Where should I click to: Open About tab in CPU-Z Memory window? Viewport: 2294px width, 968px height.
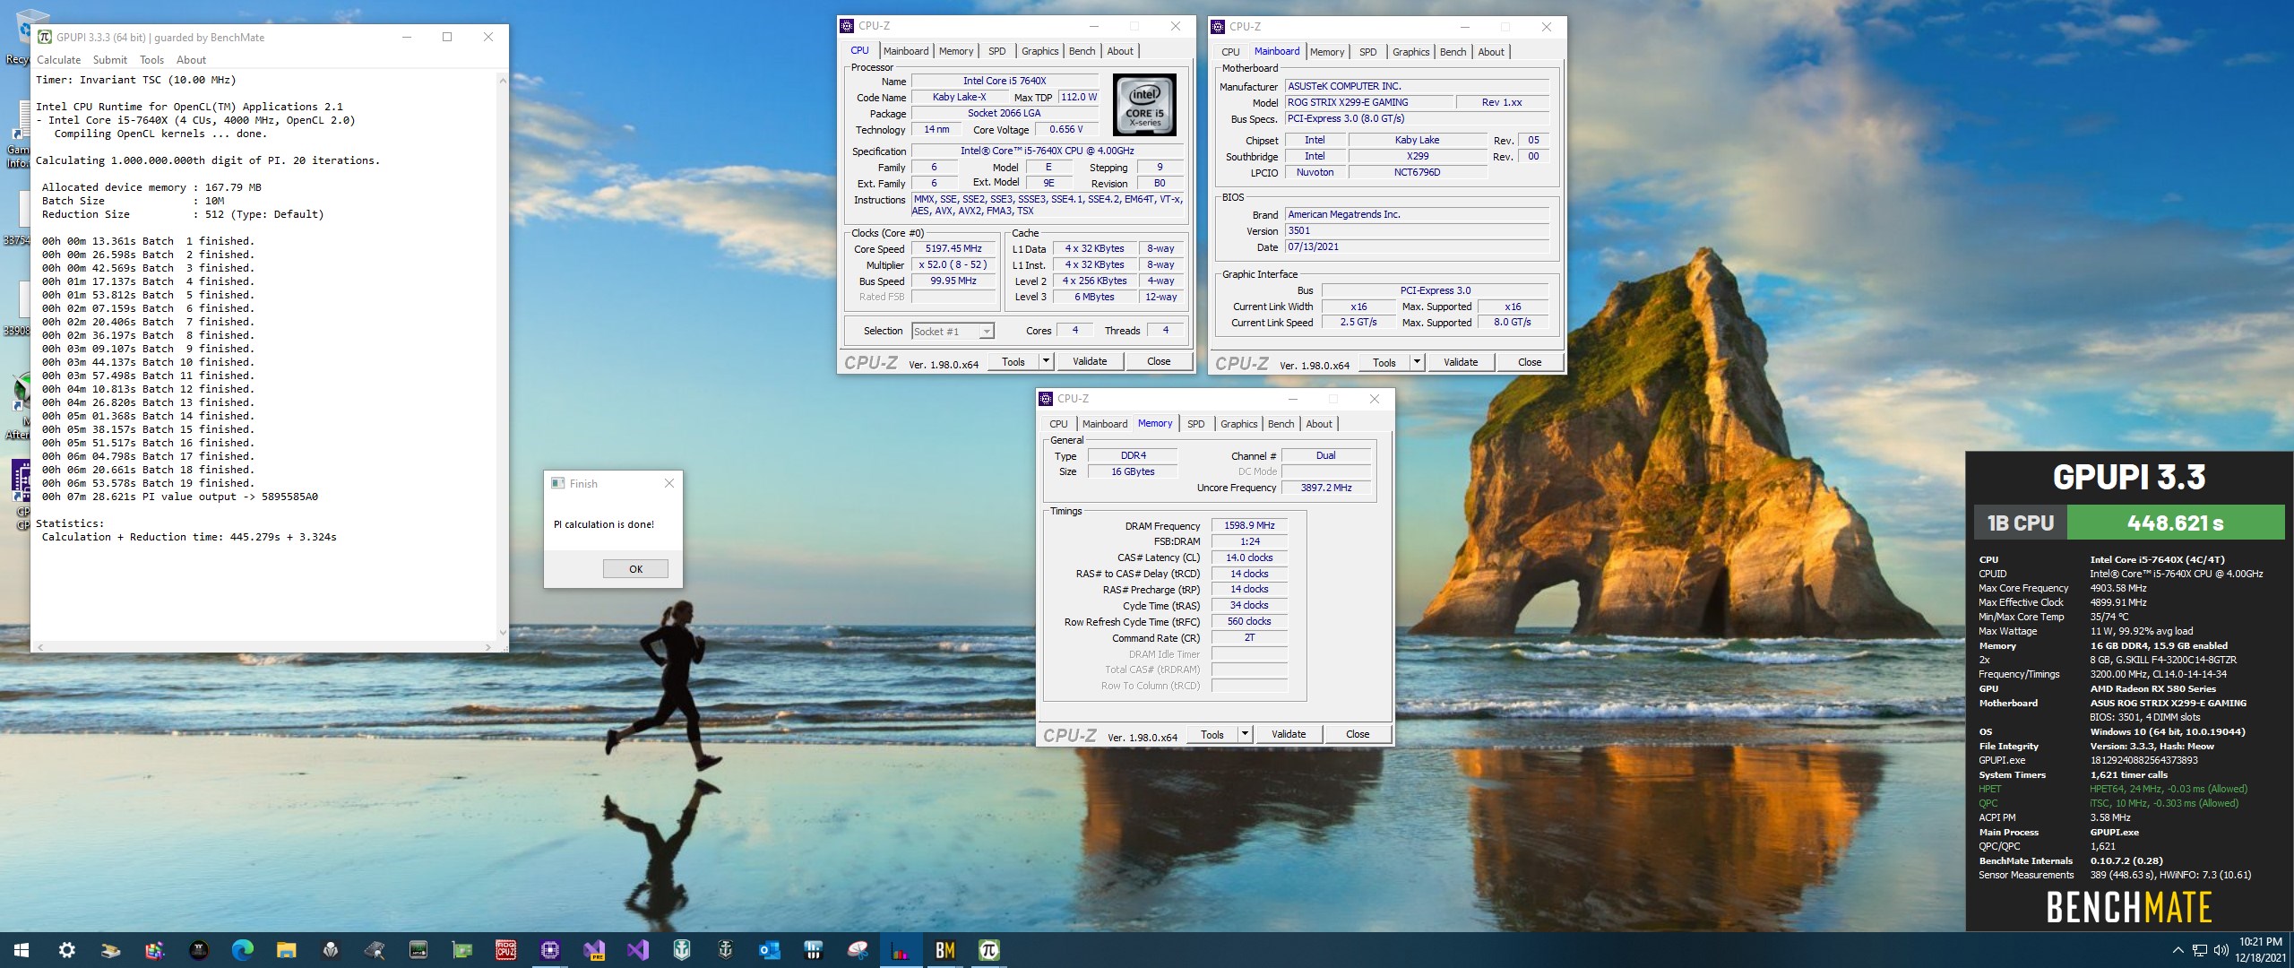tap(1318, 424)
